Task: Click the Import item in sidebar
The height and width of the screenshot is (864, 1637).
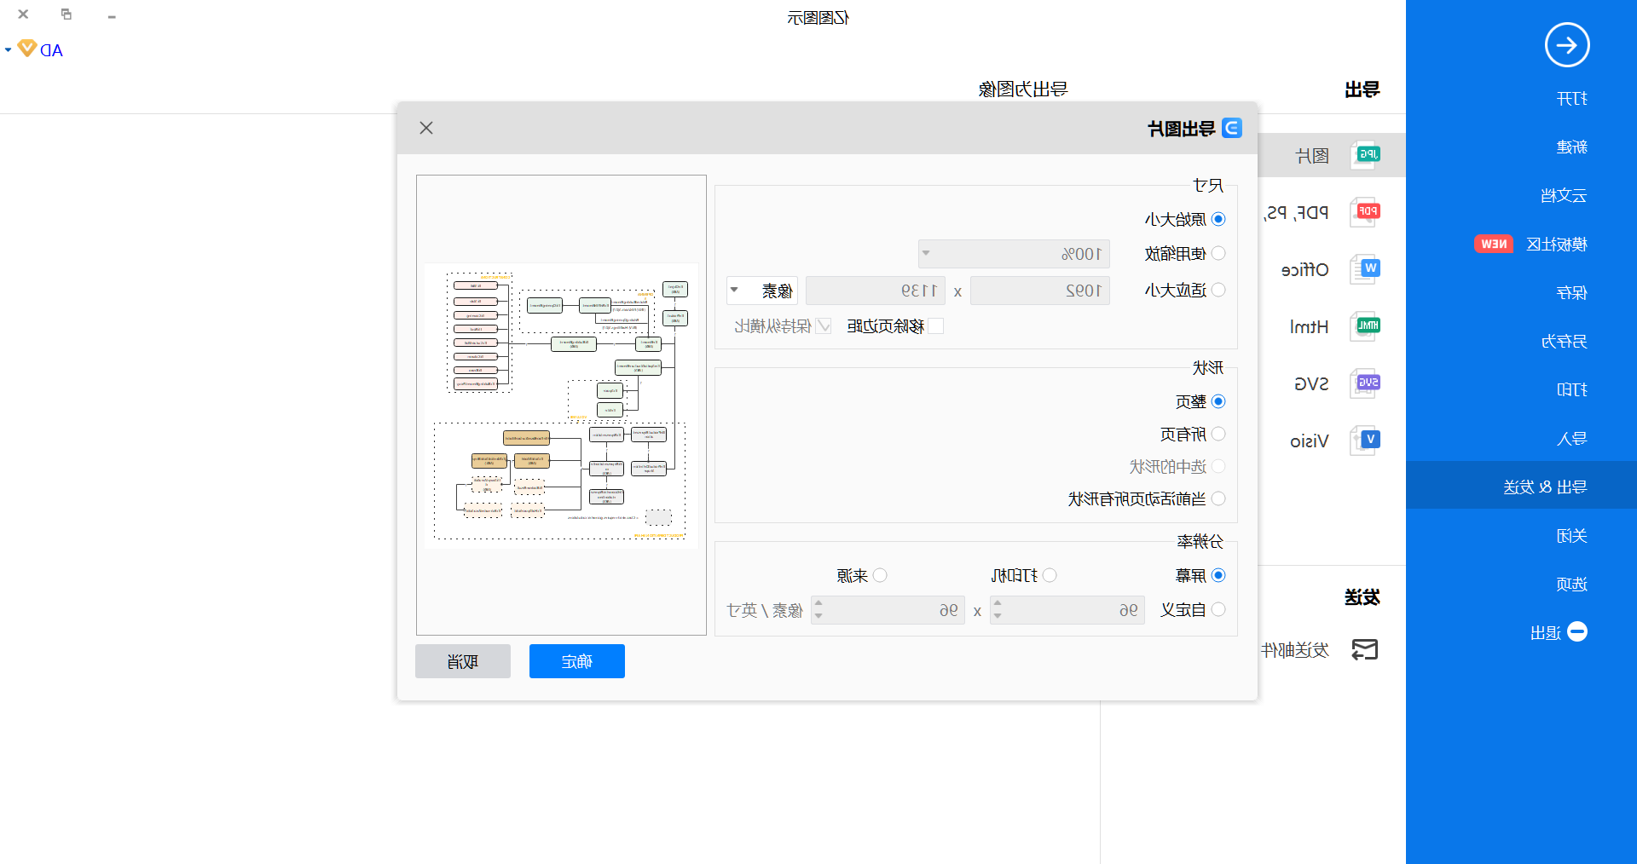Action: click(1571, 439)
